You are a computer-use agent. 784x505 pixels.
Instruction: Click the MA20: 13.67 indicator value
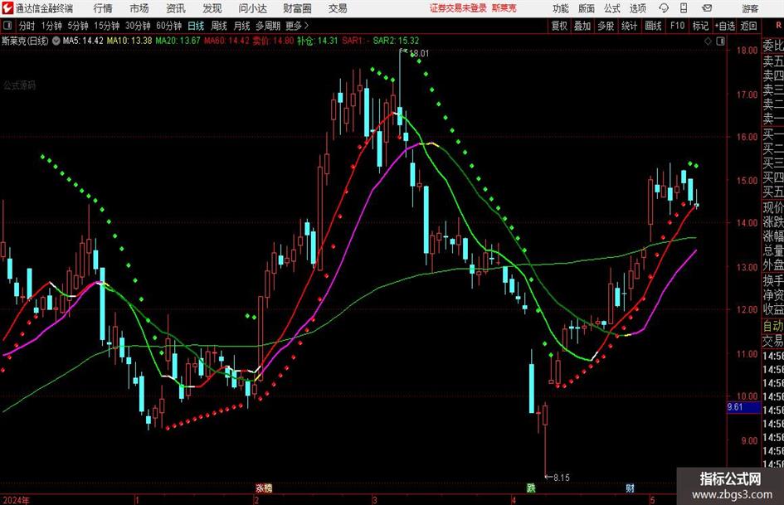(x=178, y=41)
